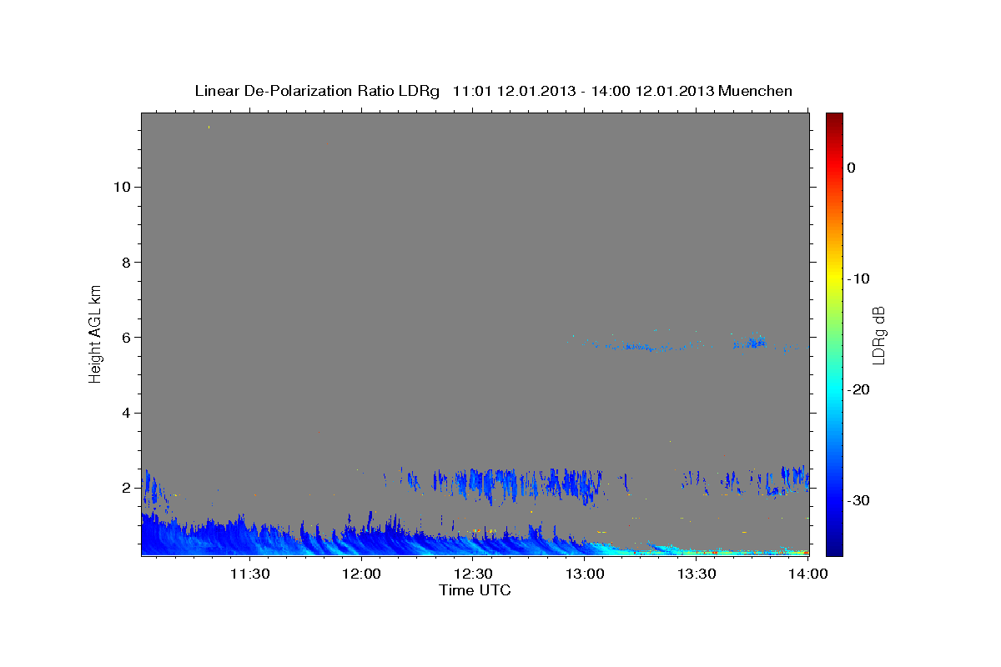This screenshot has width=1001, height=667.
Task: Click the 14:00 time tick label
Action: pyautogui.click(x=808, y=574)
